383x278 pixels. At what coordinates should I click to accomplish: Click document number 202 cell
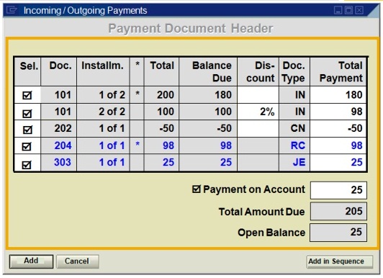pyautogui.click(x=58, y=128)
